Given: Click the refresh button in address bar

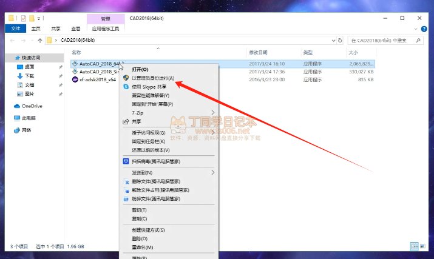Looking at the screenshot, I should tap(340, 41).
